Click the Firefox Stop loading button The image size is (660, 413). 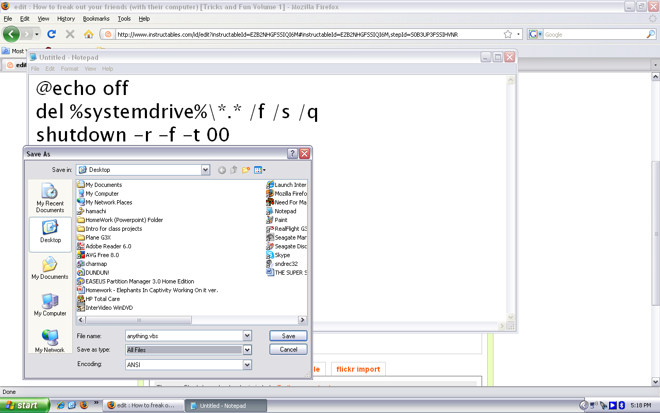pos(70,34)
